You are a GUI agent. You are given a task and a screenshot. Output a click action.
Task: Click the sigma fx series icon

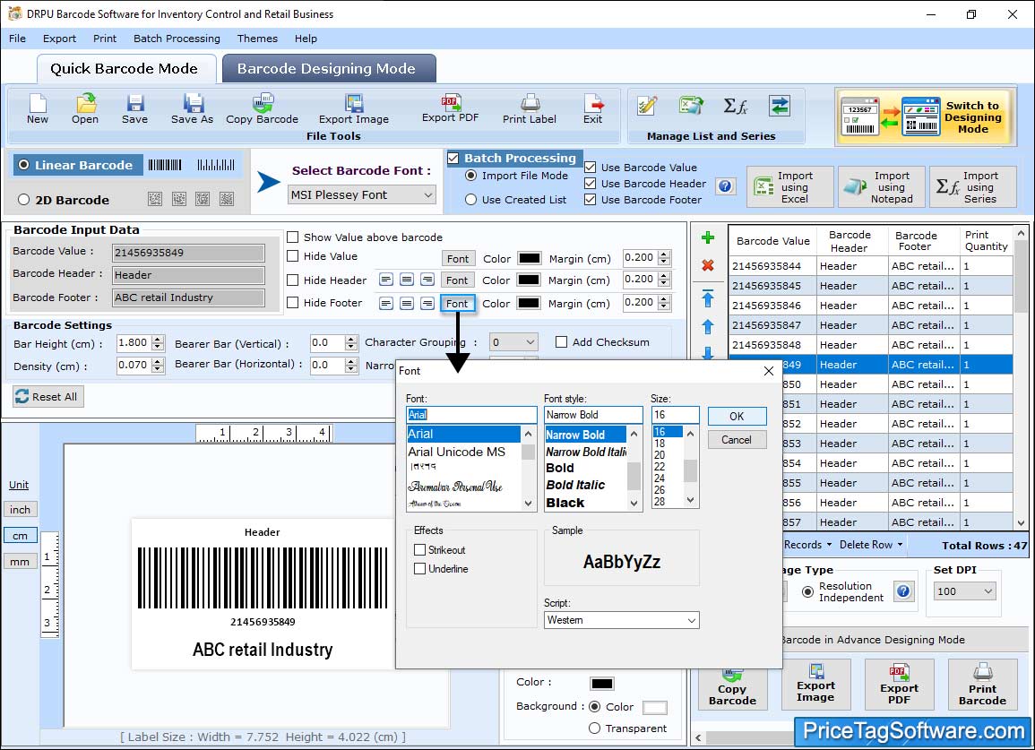tap(735, 105)
